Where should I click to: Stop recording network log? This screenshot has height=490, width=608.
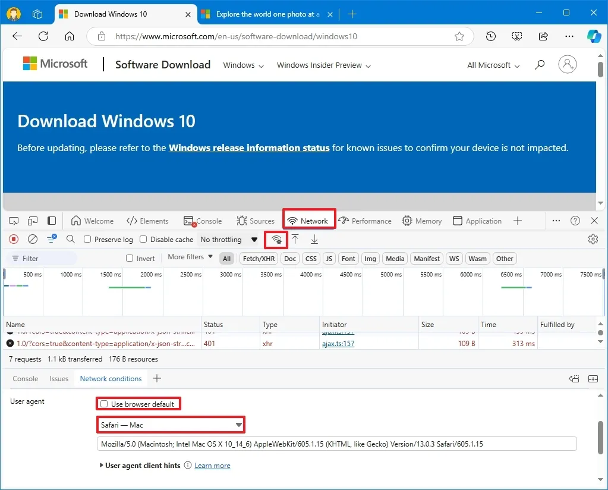[x=13, y=239]
